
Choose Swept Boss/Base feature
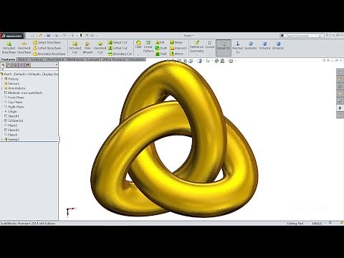point(47,42)
